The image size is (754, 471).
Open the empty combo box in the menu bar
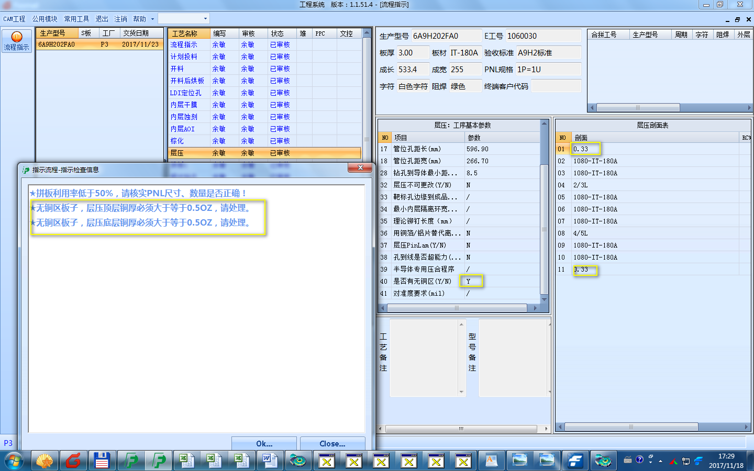pos(183,18)
